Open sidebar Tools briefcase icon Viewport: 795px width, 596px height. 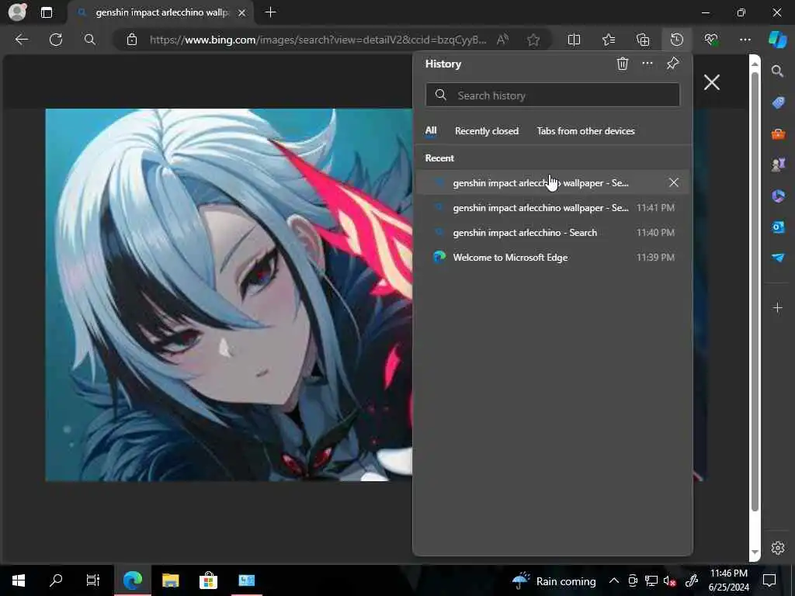(x=778, y=133)
